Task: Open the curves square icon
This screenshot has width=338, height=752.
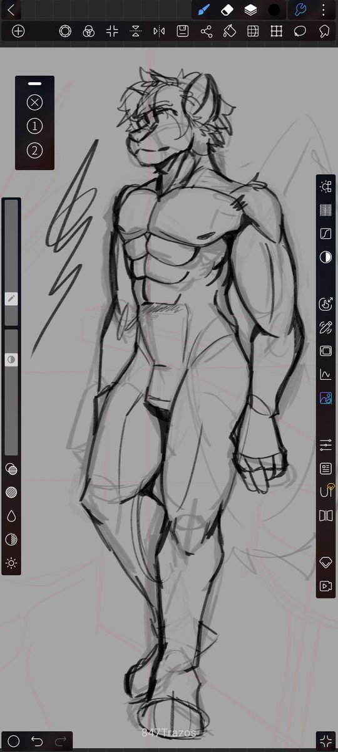Action: (325, 233)
